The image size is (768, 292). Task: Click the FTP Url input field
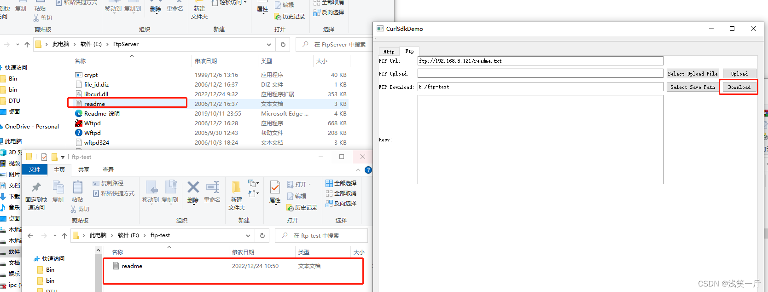[541, 61]
